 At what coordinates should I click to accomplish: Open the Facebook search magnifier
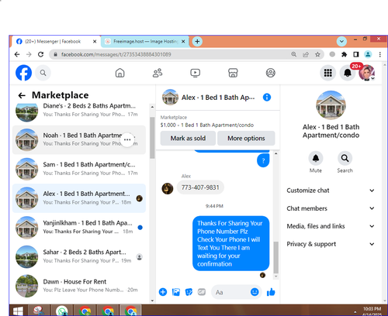(43, 73)
